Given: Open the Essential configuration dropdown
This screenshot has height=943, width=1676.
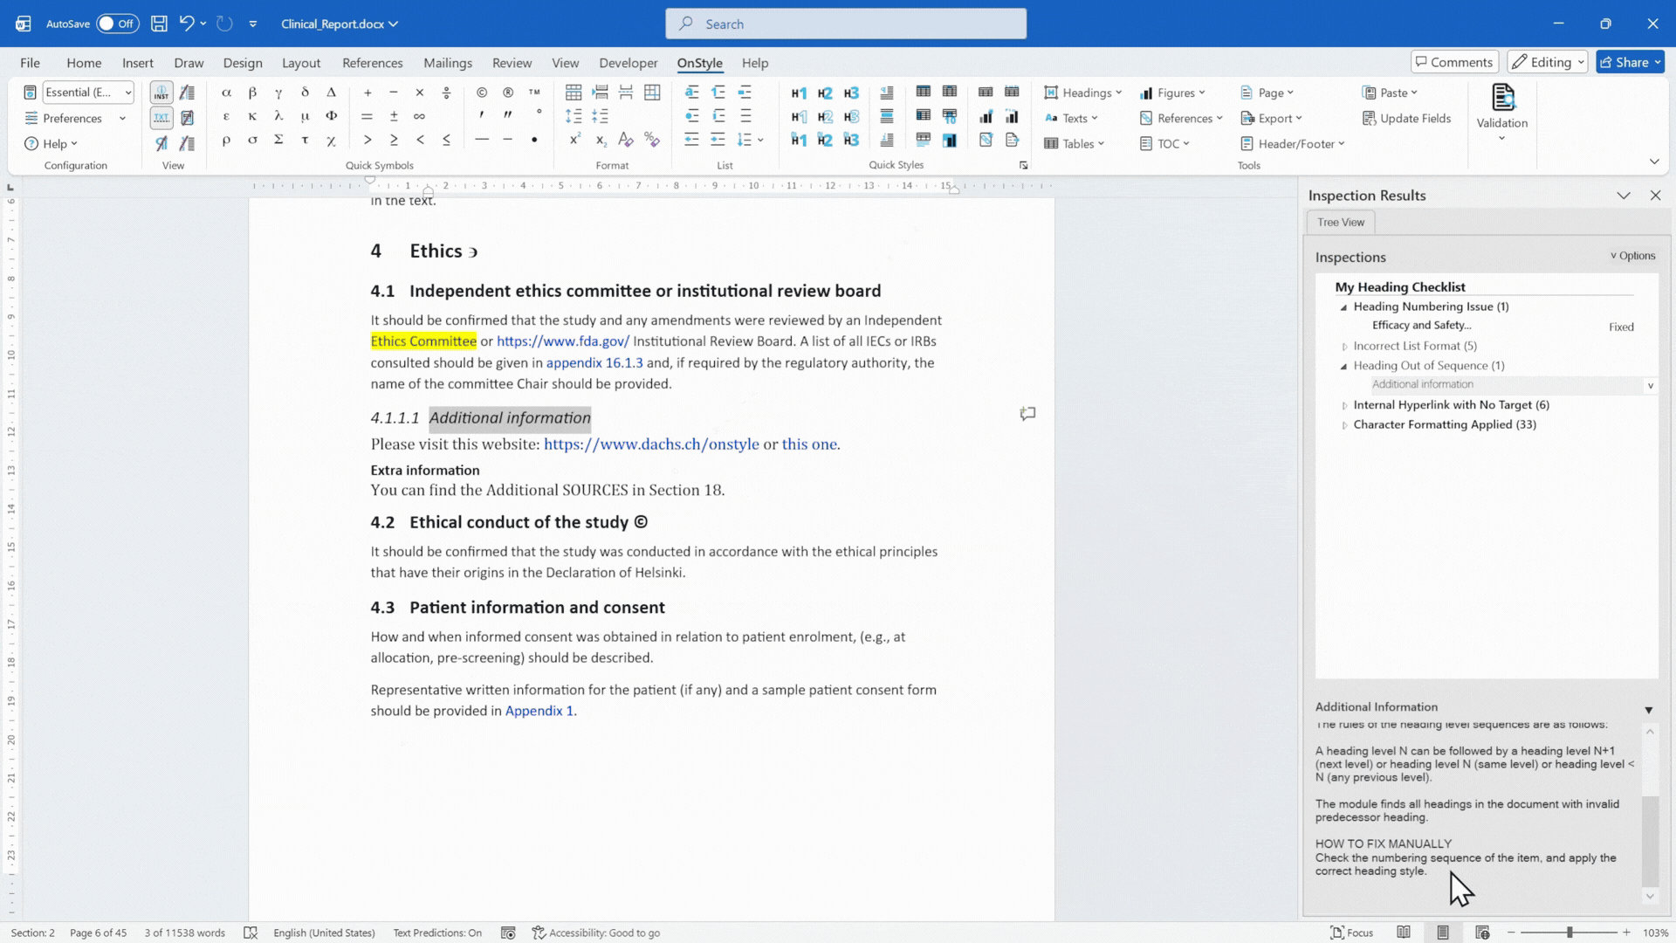Looking at the screenshot, I should pyautogui.click(x=88, y=93).
